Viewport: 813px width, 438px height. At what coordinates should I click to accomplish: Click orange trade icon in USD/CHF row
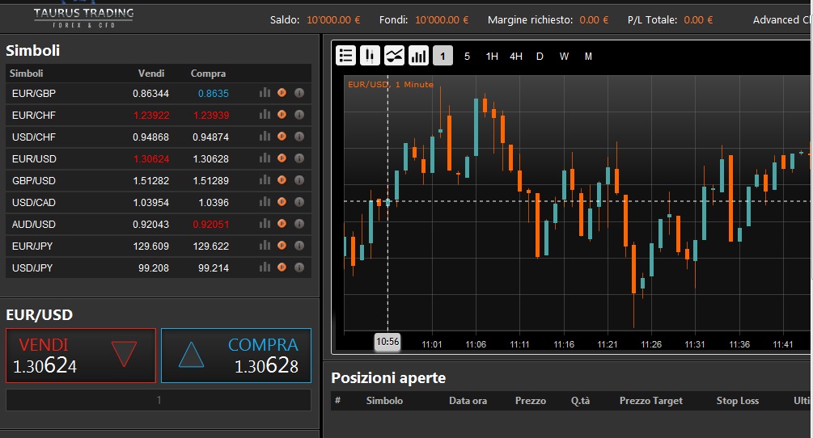coord(282,136)
